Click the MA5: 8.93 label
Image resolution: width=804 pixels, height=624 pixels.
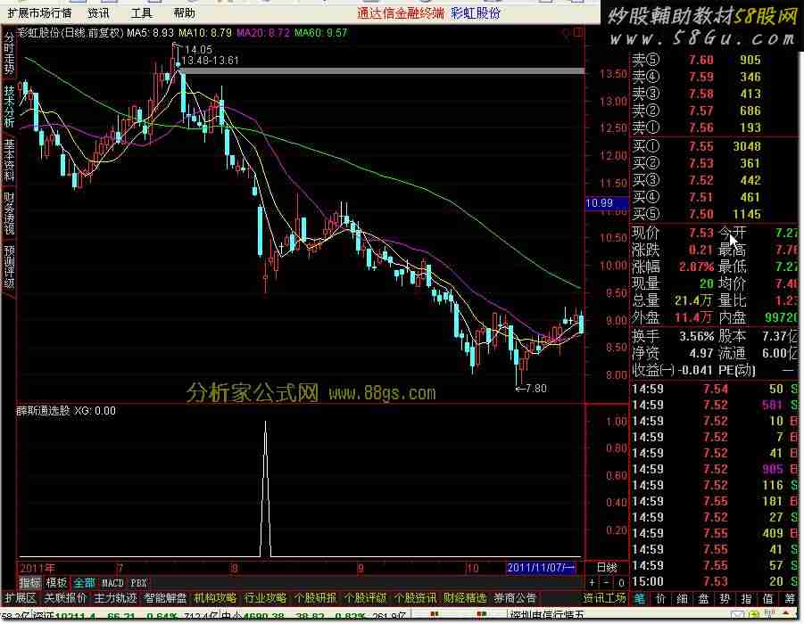pos(150,33)
